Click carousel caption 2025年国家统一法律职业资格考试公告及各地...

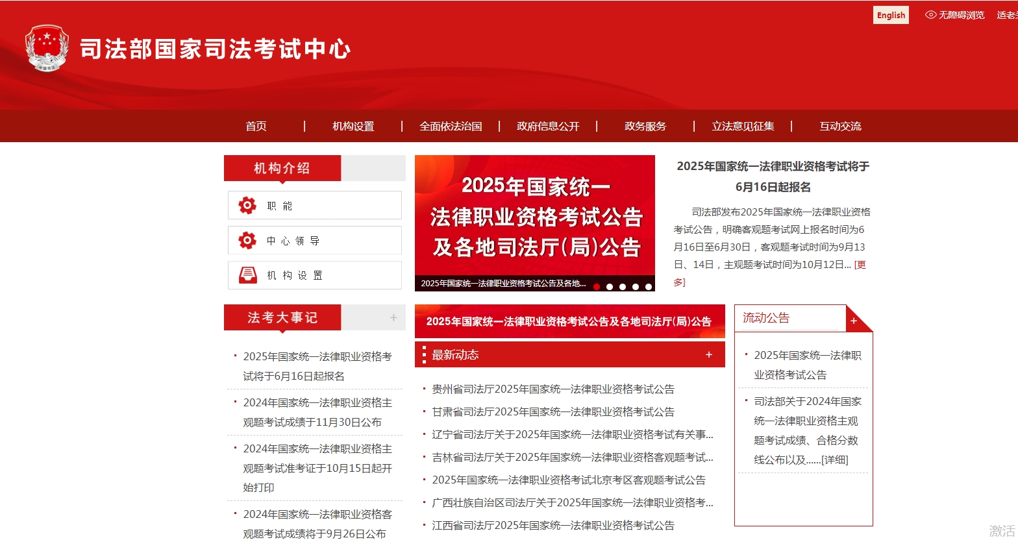pos(503,284)
